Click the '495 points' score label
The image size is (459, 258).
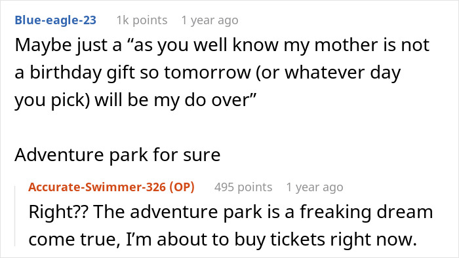(x=243, y=187)
